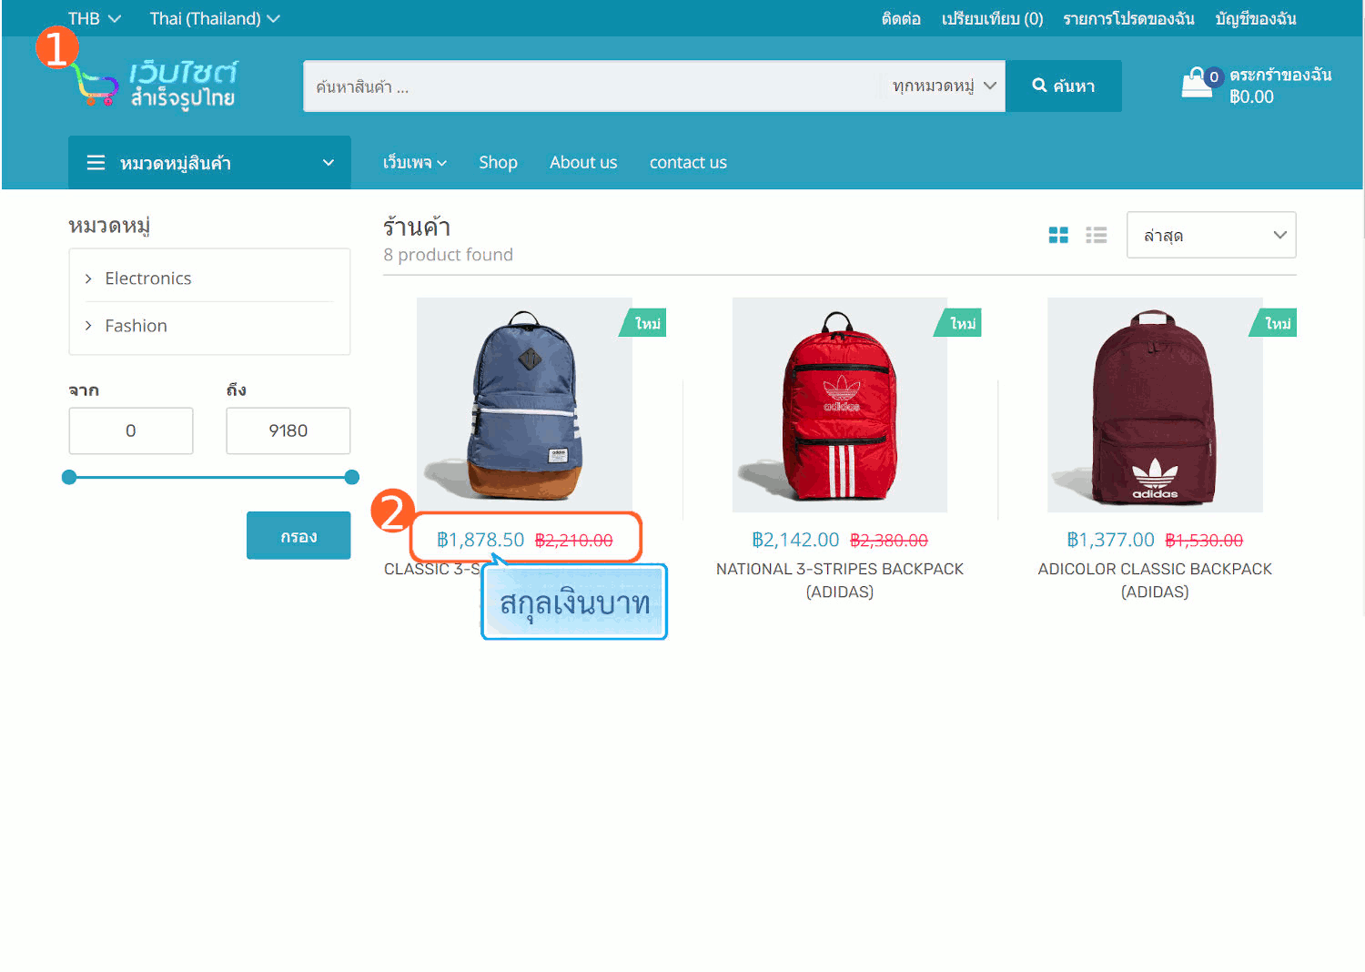The width and height of the screenshot is (1365, 972).
Task: Open the ล่าสุด sort dropdown
Action: click(1211, 235)
